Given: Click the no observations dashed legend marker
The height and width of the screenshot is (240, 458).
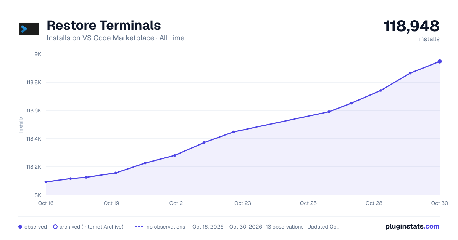Looking at the screenshot, I should click(139, 227).
